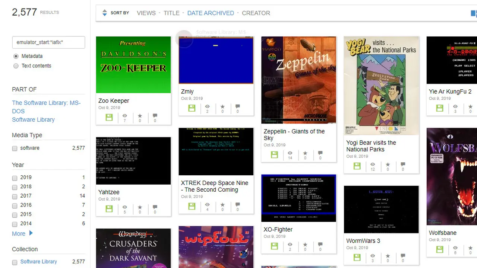
Task: Open the Zoo Keeper title link
Action: click(x=114, y=100)
